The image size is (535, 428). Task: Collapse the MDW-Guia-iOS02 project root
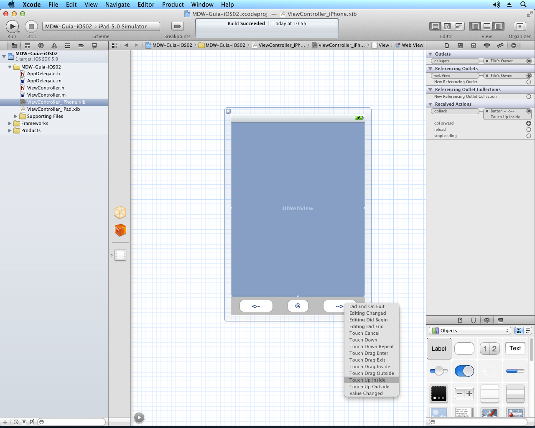point(4,56)
